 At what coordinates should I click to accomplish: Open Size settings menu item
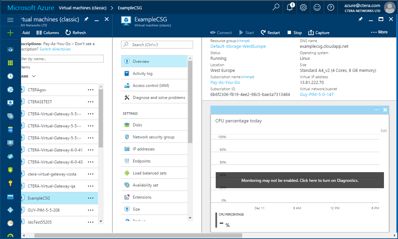tap(154, 209)
